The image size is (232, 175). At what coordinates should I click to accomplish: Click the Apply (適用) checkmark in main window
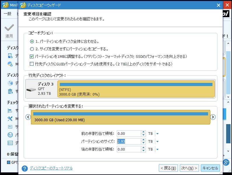pos(9,28)
